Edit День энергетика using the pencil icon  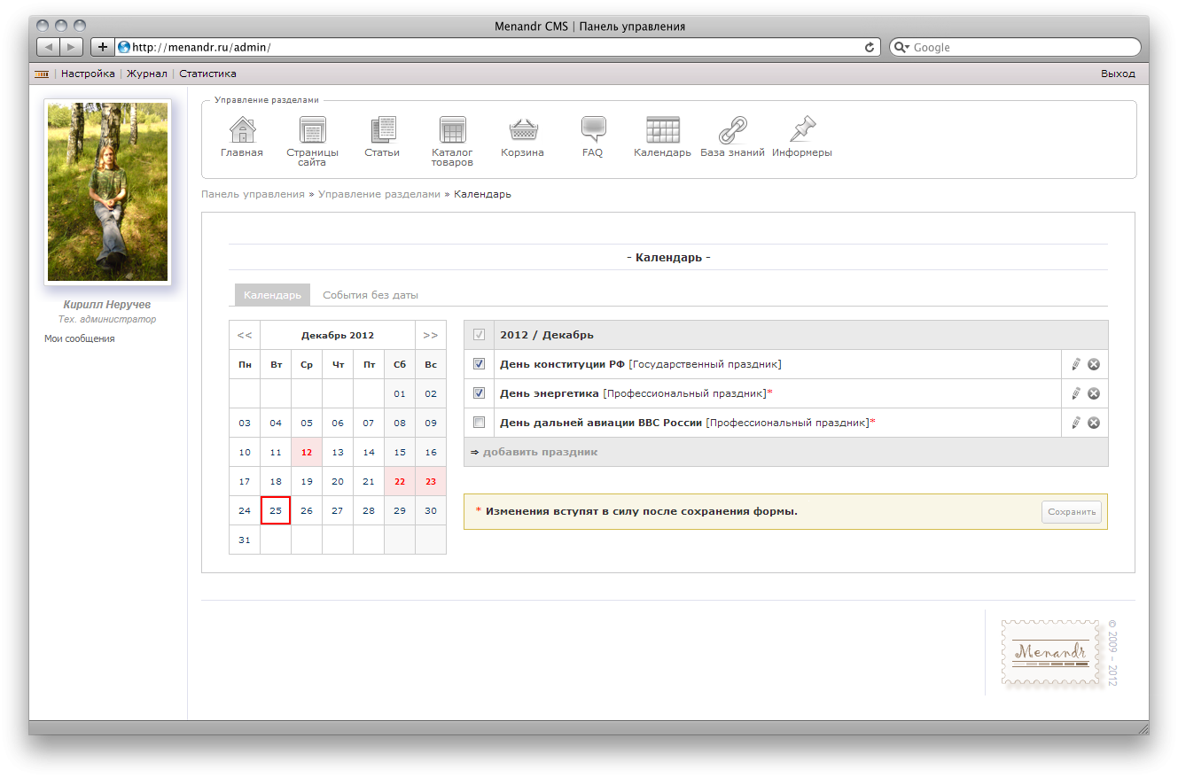tap(1075, 392)
